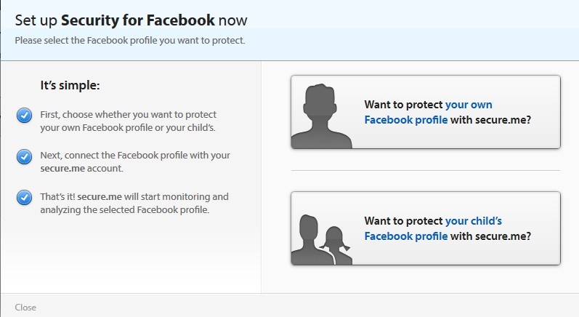Select the protect your own profile card

(426, 112)
